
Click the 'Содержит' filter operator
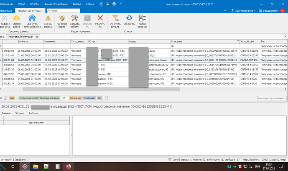point(89,98)
